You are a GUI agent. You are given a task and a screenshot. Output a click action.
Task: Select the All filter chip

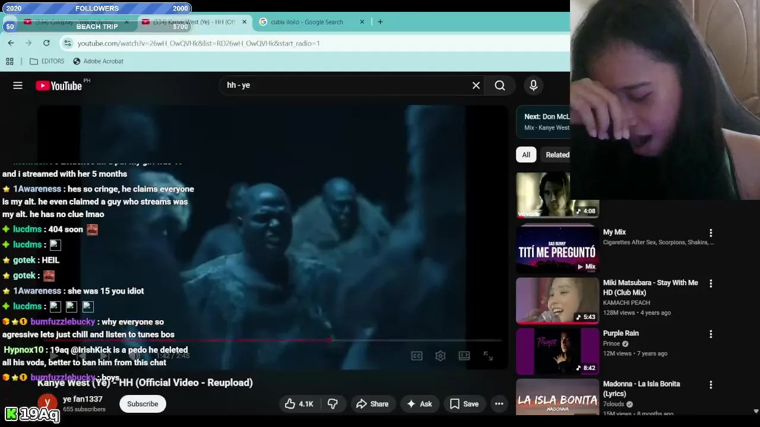click(526, 155)
